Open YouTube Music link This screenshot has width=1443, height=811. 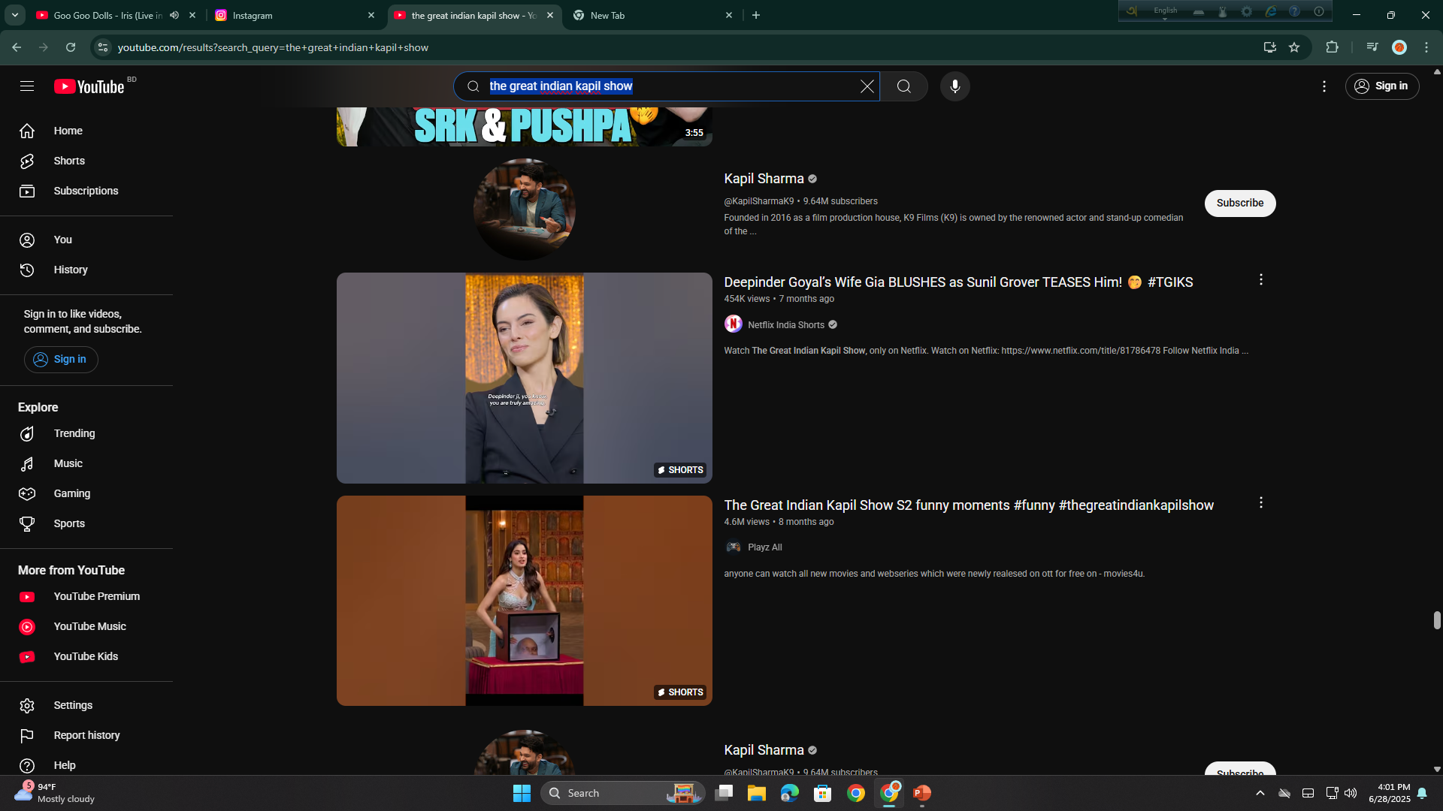click(86, 626)
